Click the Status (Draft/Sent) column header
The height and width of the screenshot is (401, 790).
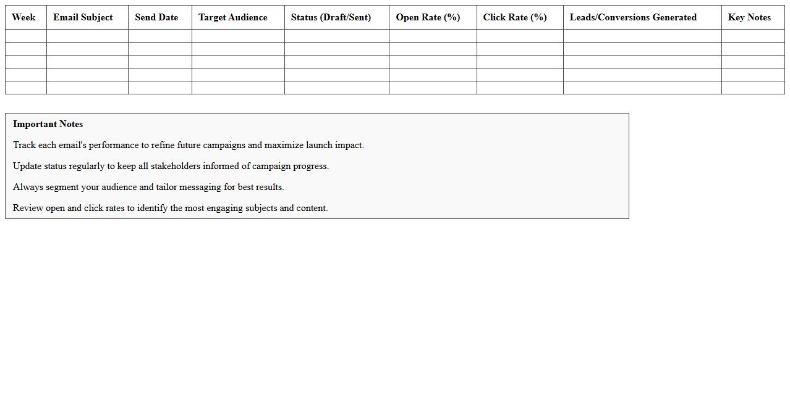pos(336,17)
